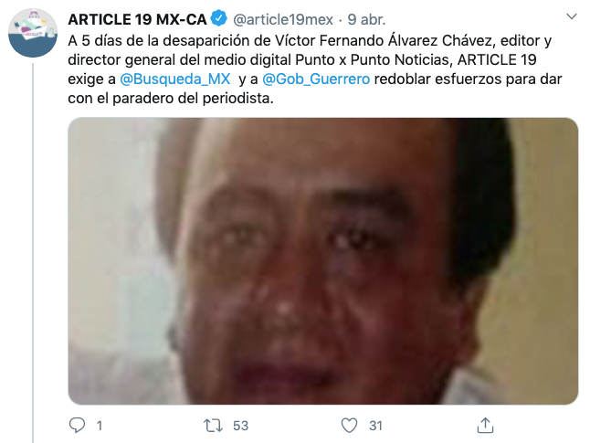Click the reply speech bubble icon
Viewport: 590px width, 443px height.
click(x=77, y=426)
